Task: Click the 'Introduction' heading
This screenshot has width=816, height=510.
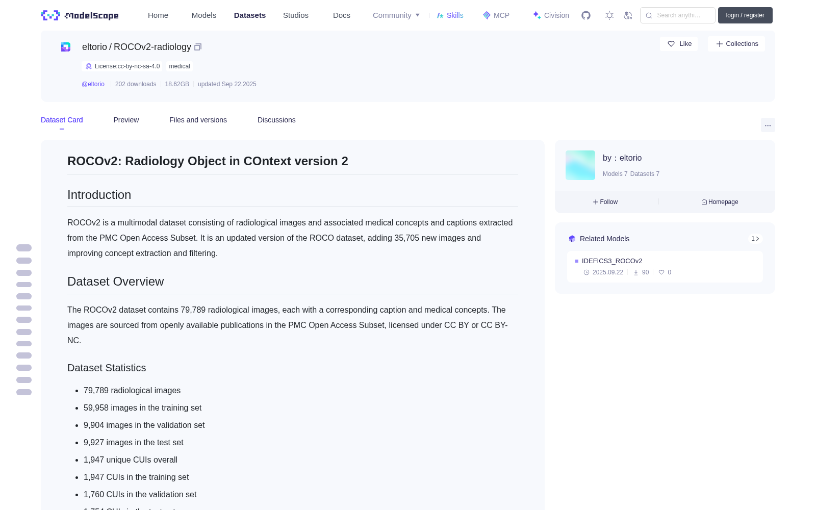Action: [99, 195]
